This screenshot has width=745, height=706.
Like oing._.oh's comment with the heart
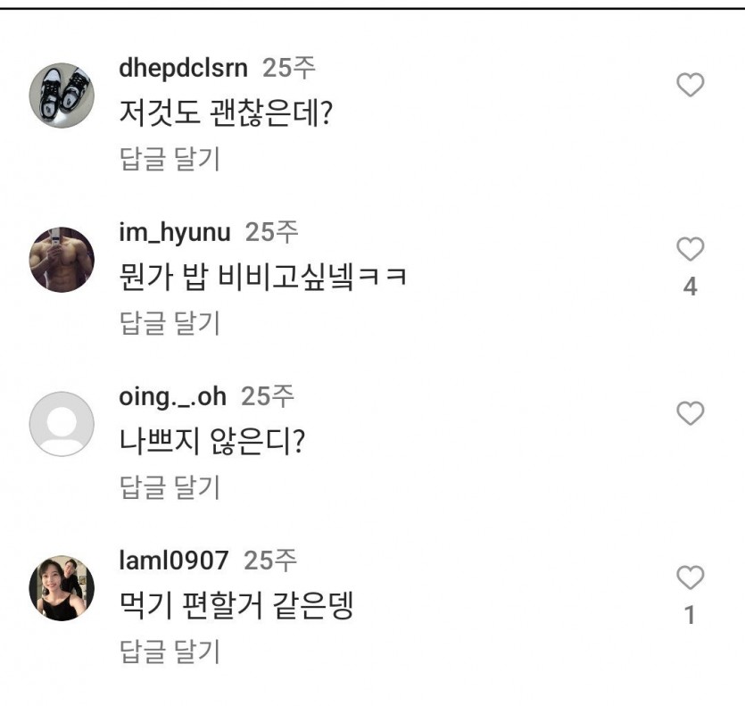[x=690, y=413]
